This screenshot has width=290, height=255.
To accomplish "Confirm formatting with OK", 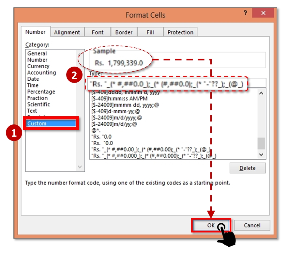I will click(212, 225).
